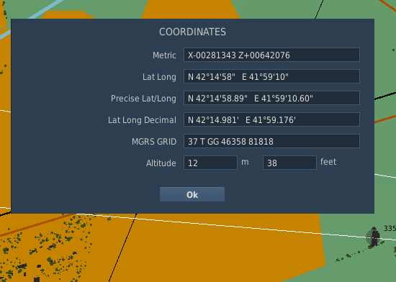Click the feet unit label

point(328,162)
